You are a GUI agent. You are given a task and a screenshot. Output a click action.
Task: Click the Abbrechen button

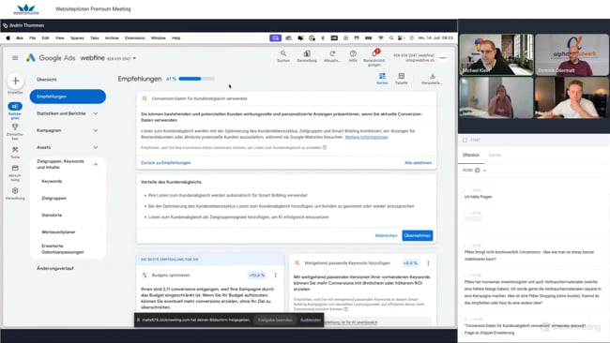coord(386,235)
